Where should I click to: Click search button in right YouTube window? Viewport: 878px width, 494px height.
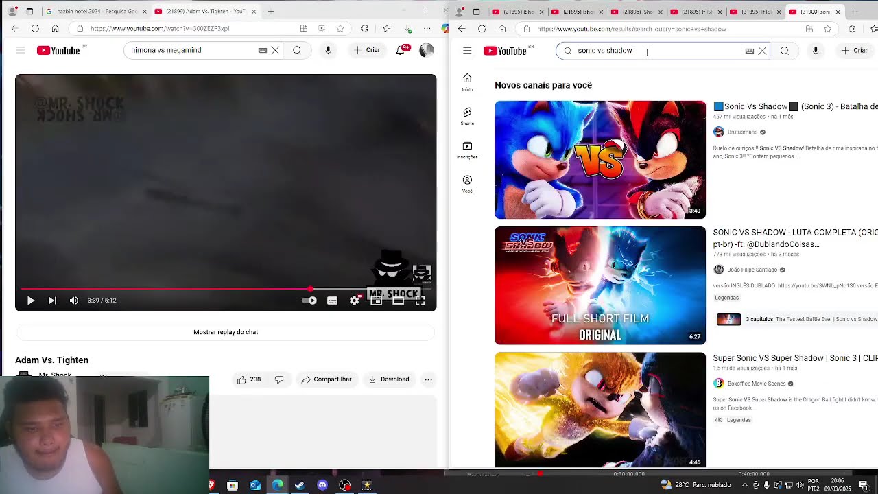click(785, 51)
